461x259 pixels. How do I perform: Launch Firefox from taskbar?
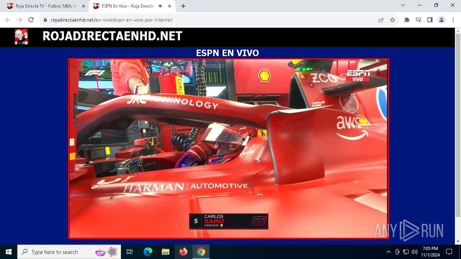(x=183, y=252)
